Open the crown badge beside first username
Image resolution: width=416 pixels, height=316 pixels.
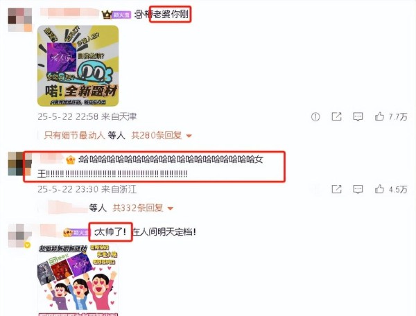107,15
